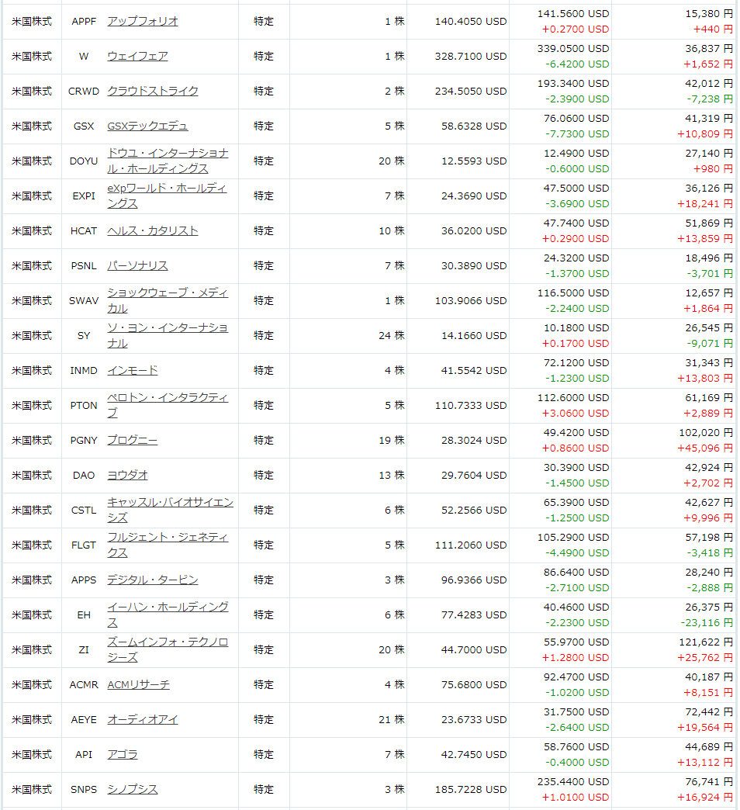Open the ヨウダオ stock link
Screen dimensions: 740x810
coord(127,476)
